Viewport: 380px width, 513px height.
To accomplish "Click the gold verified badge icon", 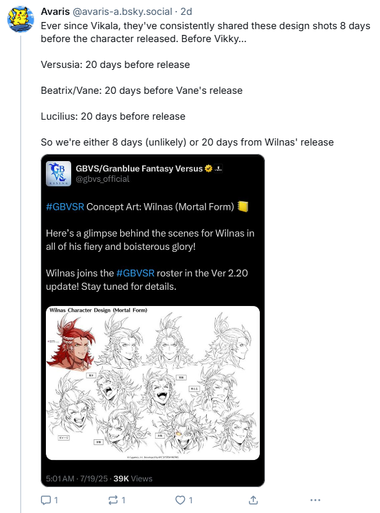I will point(209,168).
